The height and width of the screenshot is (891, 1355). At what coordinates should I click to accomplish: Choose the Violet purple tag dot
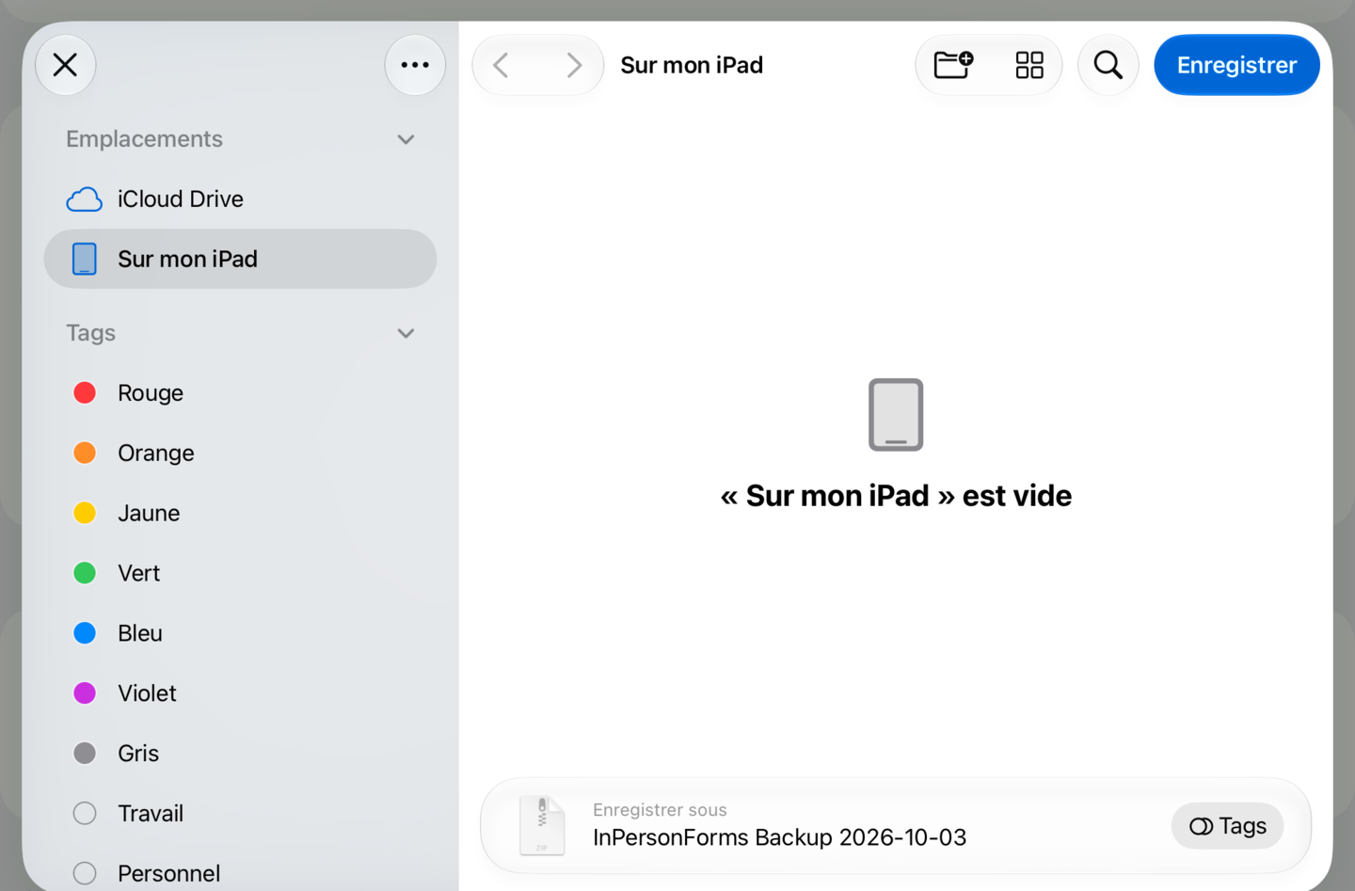pyautogui.click(x=85, y=693)
